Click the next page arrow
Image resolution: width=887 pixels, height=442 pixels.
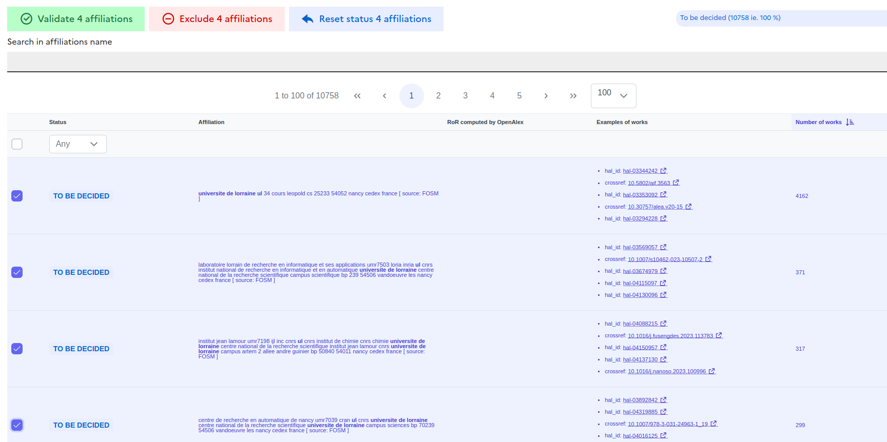(x=546, y=96)
